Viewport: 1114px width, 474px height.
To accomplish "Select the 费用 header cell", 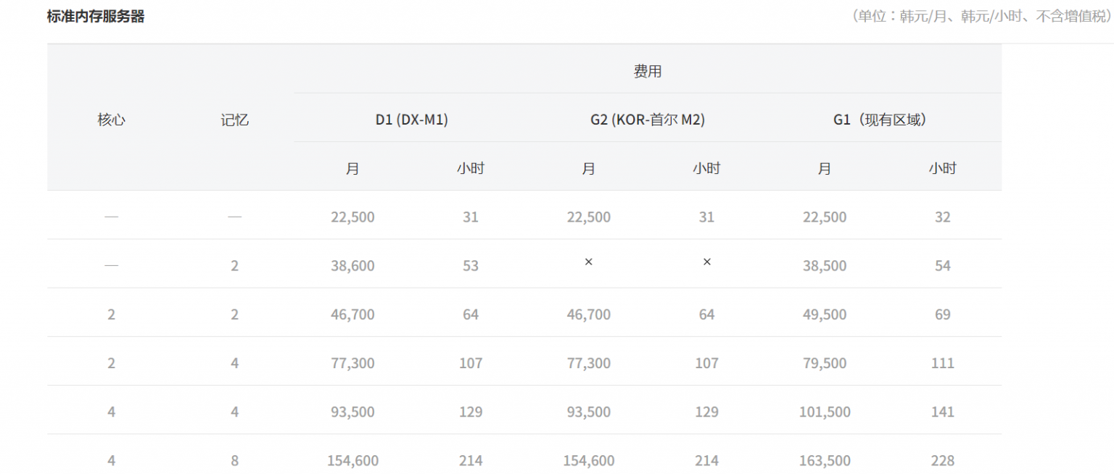I will pos(647,71).
